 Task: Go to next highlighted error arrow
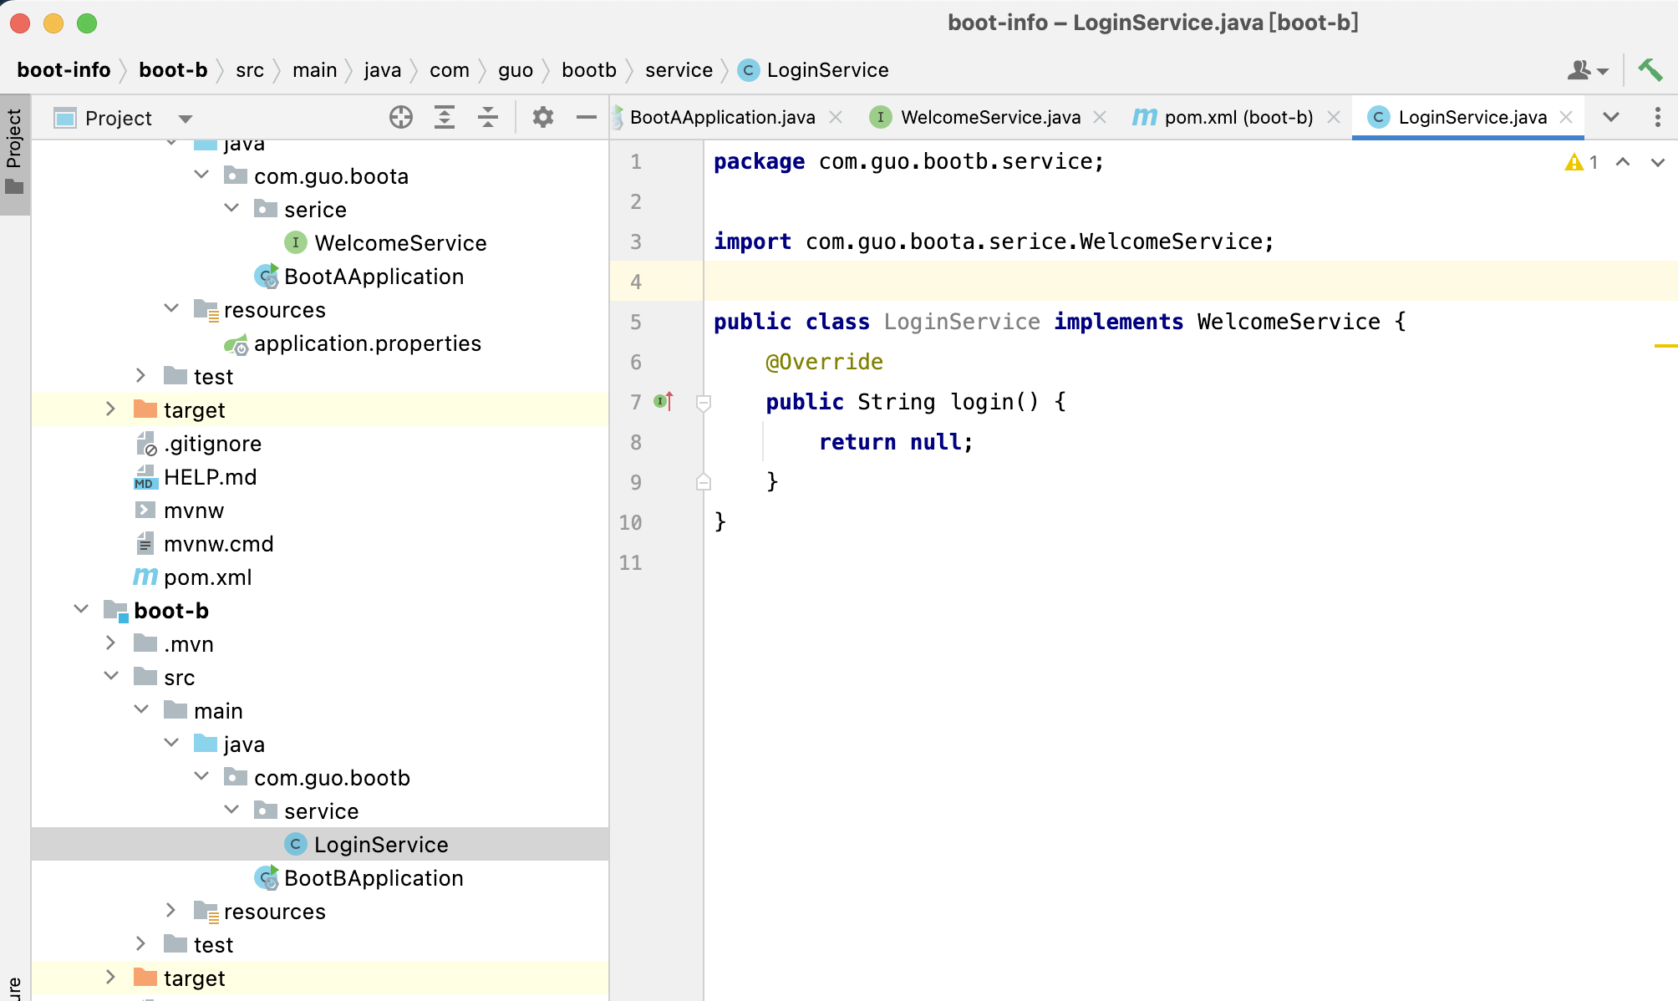click(1658, 162)
